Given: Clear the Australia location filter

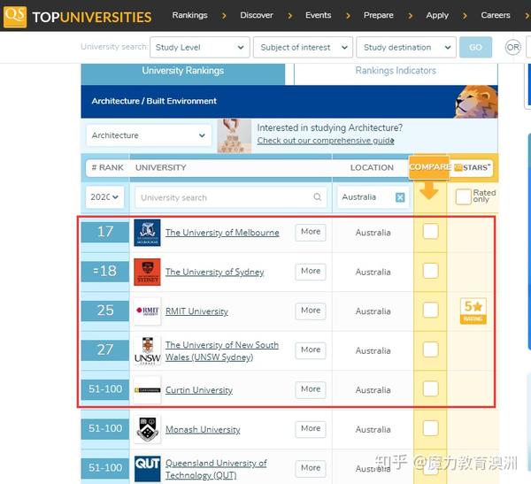Looking at the screenshot, I should pyautogui.click(x=400, y=197).
